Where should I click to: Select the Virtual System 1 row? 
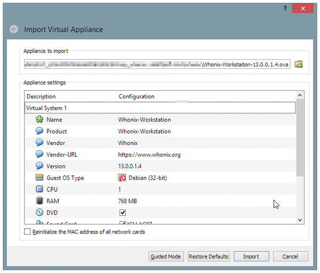click(x=160, y=108)
